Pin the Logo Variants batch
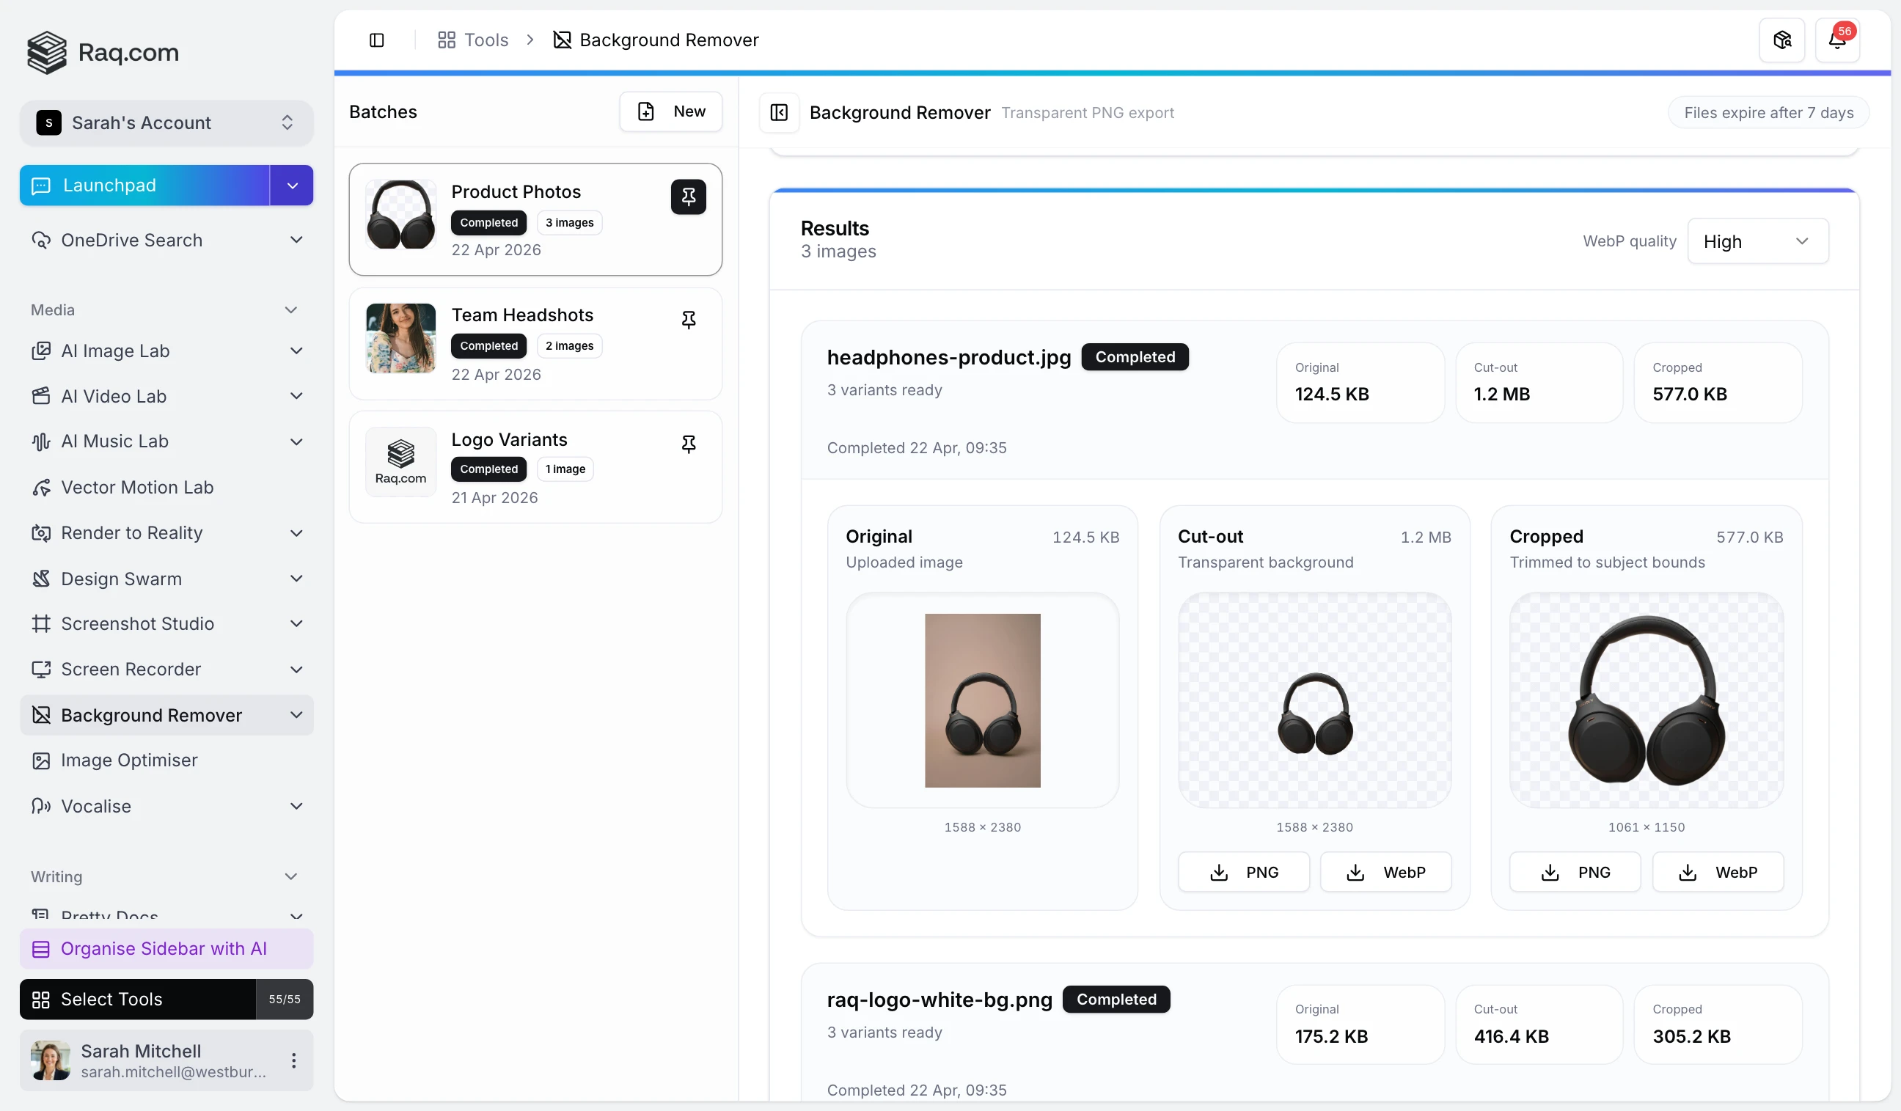Screen dimensions: 1901x1111 click(688, 444)
